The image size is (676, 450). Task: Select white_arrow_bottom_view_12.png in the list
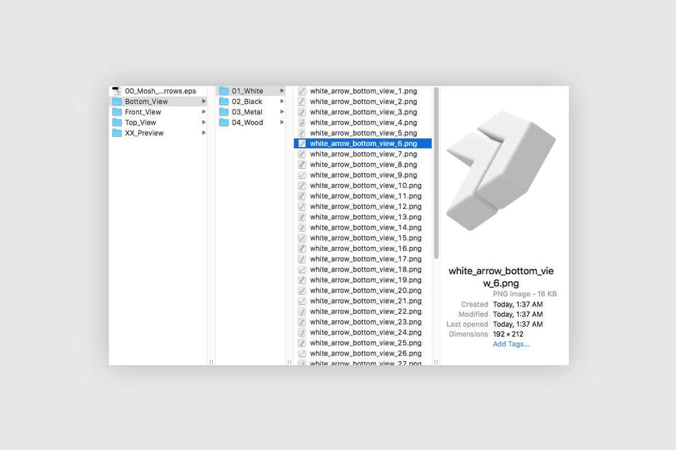coord(366,206)
